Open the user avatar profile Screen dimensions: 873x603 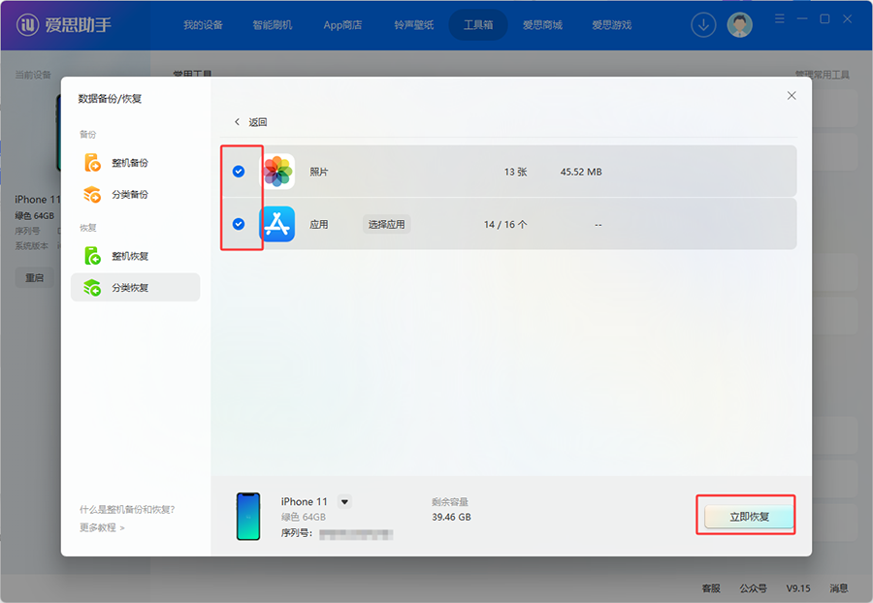[739, 25]
